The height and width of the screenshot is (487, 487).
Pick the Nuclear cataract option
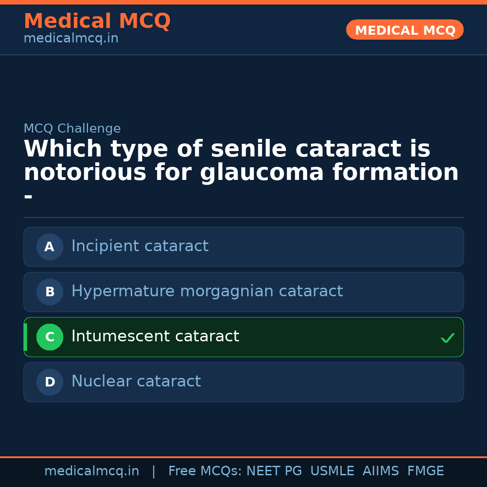[136, 381]
